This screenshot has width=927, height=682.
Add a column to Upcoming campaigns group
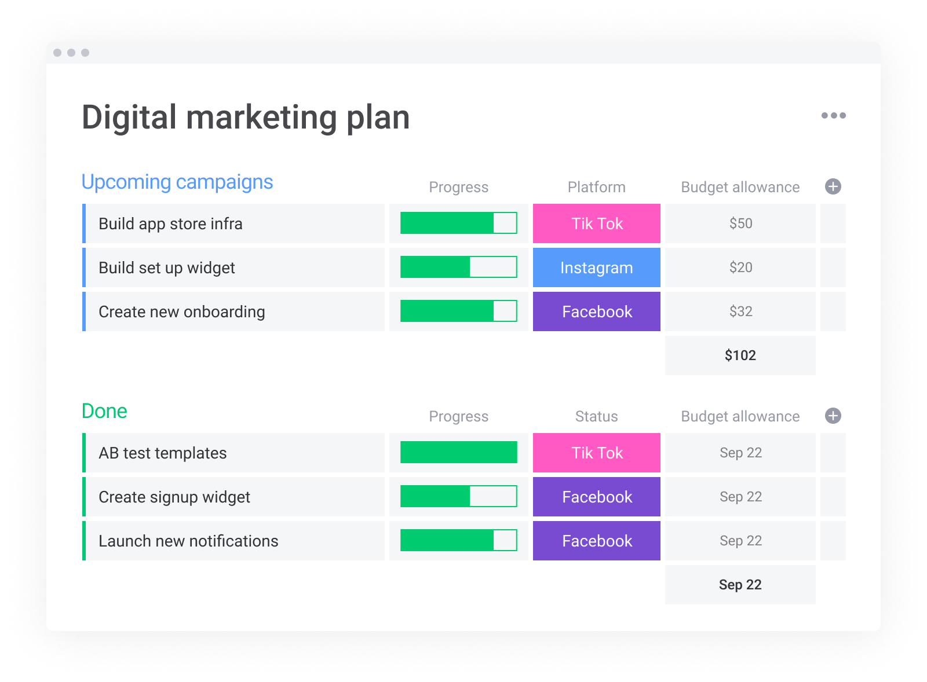(833, 186)
